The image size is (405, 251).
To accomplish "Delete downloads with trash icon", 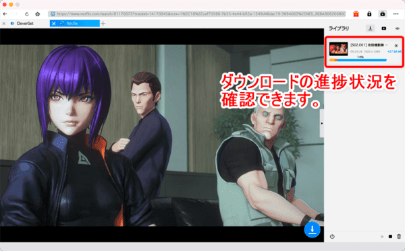I will [x=399, y=237].
